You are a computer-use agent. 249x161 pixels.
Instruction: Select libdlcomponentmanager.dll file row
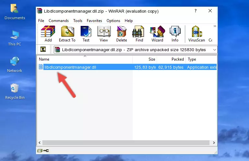tap(127, 67)
